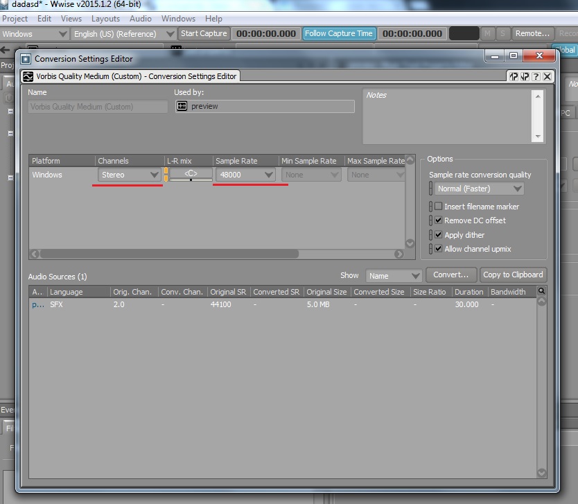Open the Layouts menu
The width and height of the screenshot is (578, 504).
tap(105, 19)
